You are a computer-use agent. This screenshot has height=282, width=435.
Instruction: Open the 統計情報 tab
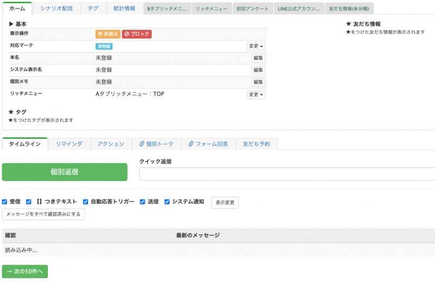coord(125,8)
